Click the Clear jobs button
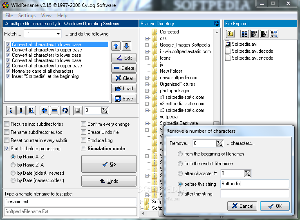Screen dimensions: 300x220 (x=124, y=78)
